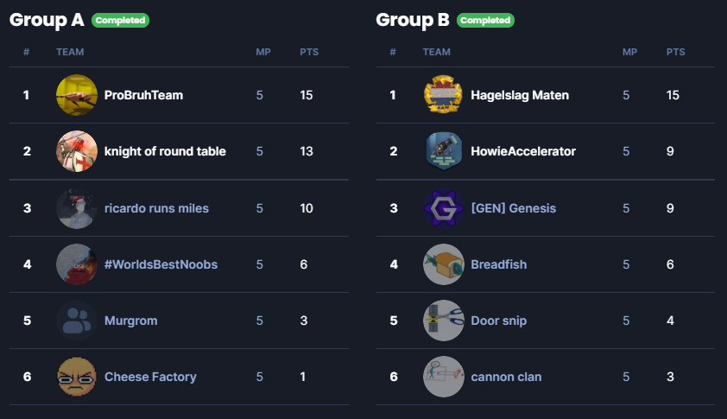Open the Cheese Factory team link

pos(150,377)
